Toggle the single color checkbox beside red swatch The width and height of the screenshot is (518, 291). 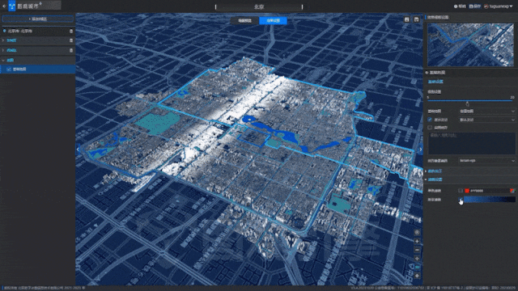coord(461,191)
